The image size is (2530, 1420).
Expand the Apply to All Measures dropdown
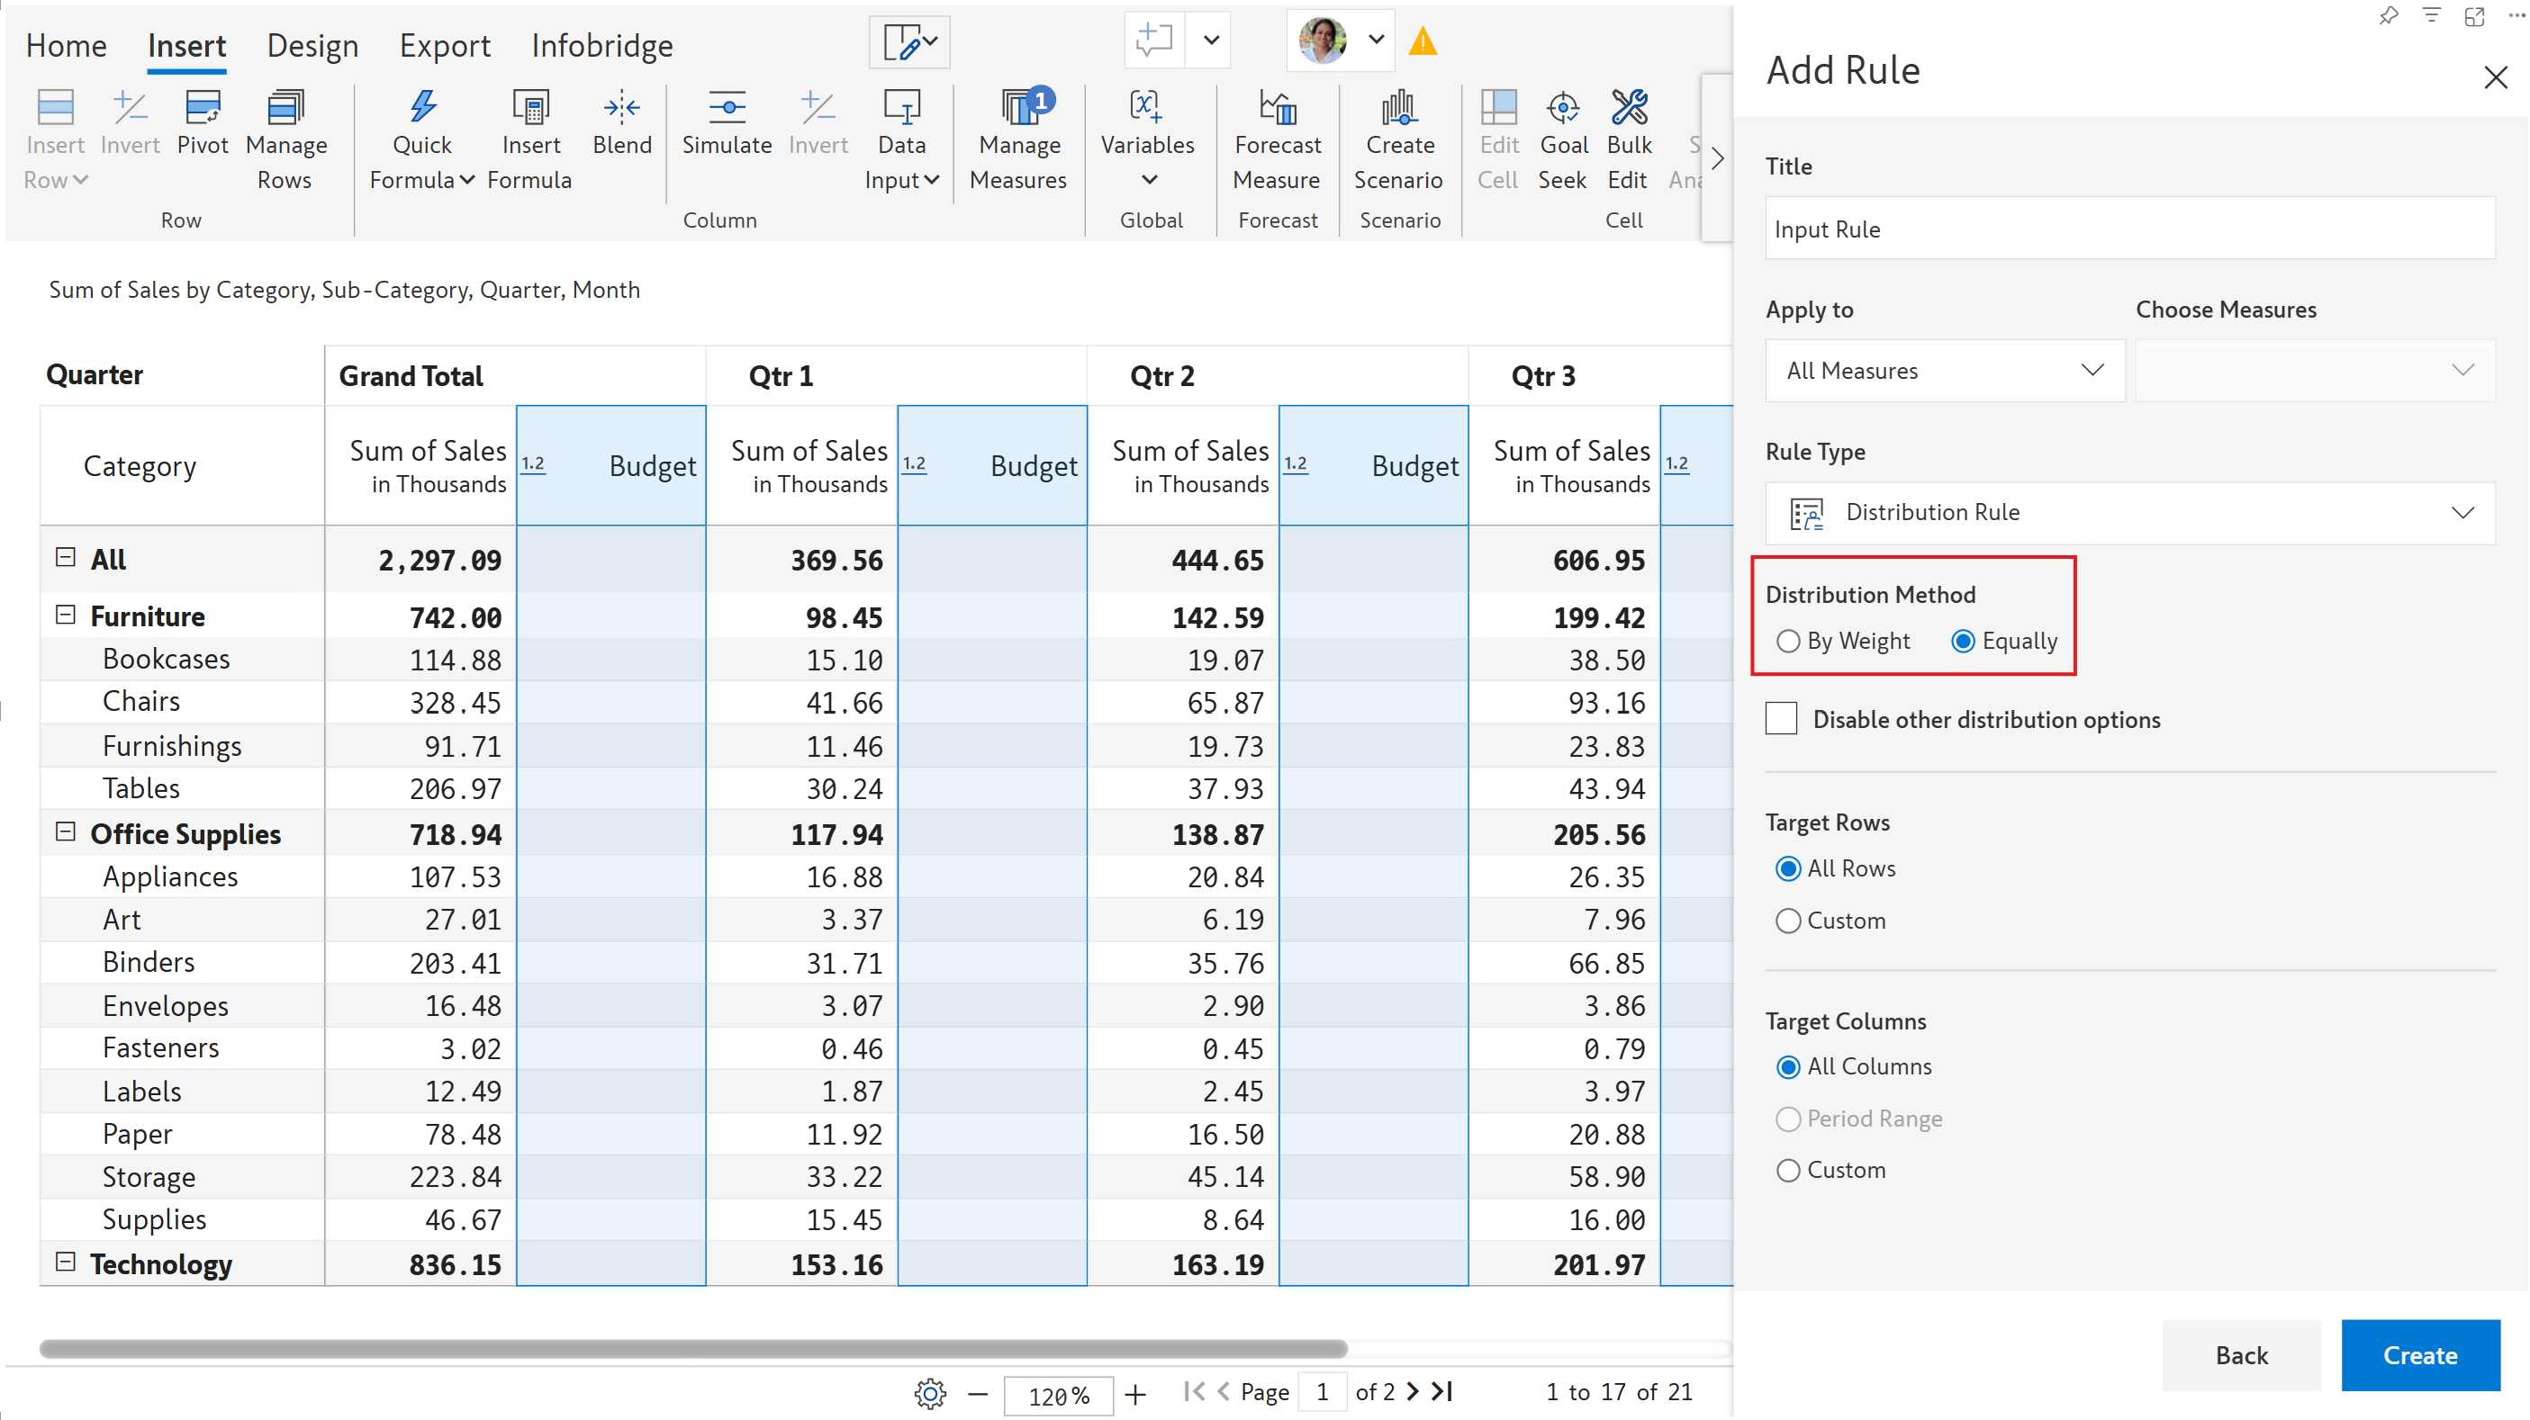1945,371
